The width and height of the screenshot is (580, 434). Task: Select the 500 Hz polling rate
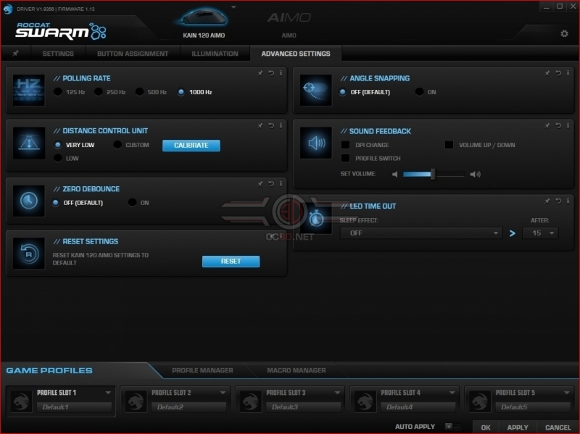pyautogui.click(x=139, y=92)
